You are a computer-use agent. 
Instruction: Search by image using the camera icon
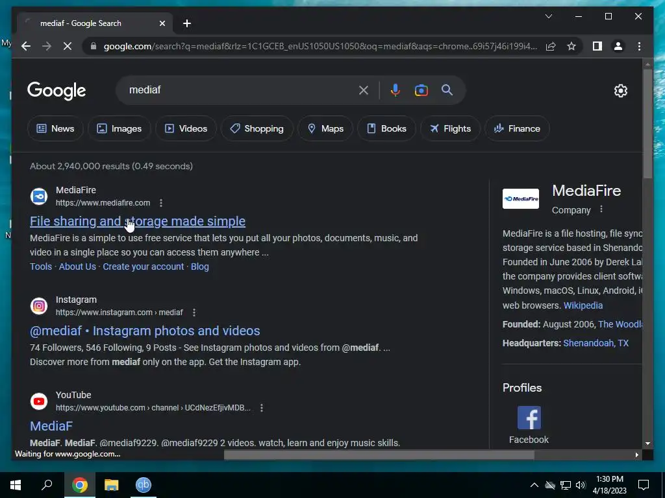pos(421,90)
